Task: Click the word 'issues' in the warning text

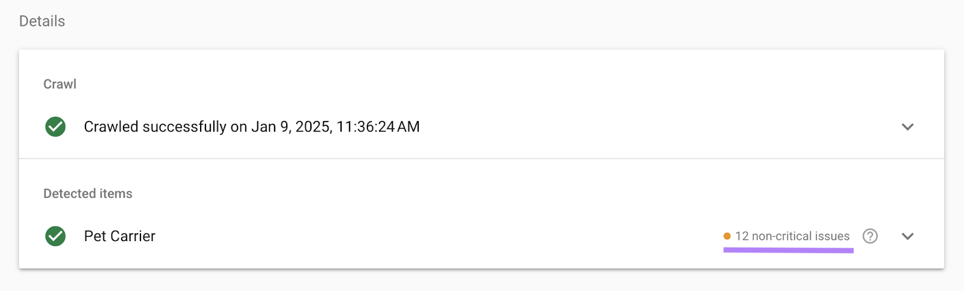Action: tap(831, 236)
